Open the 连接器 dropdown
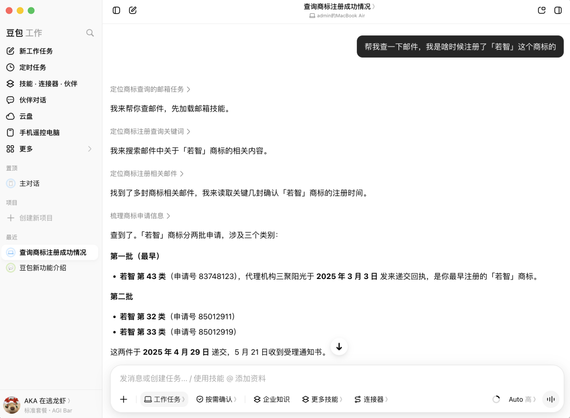 371,400
